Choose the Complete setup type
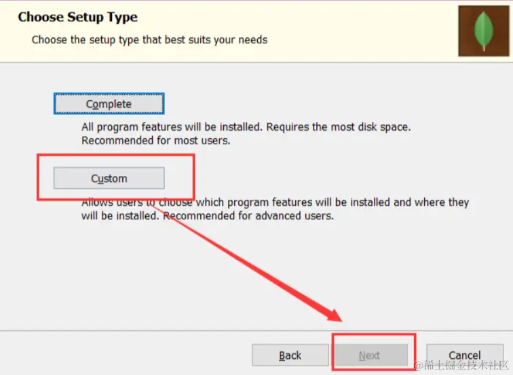The image size is (513, 375). 109,104
